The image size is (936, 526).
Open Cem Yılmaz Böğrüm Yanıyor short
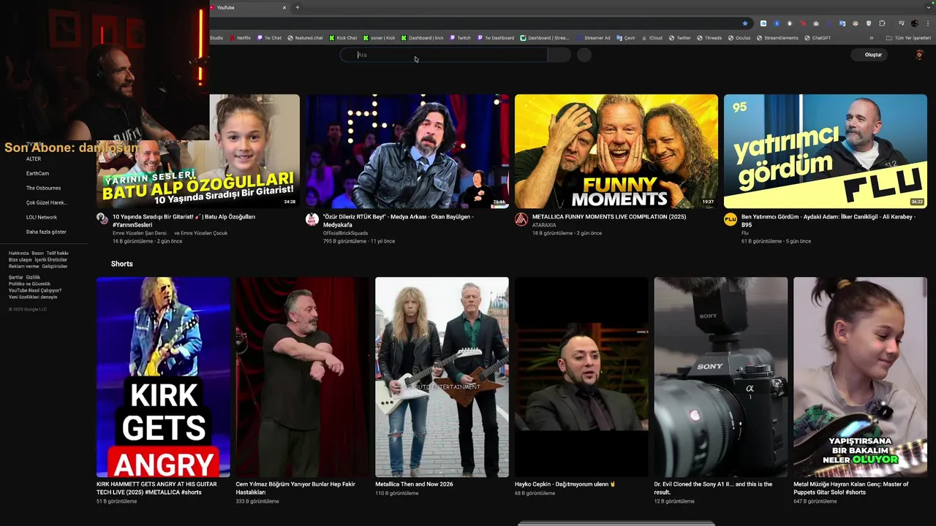pyautogui.click(x=303, y=377)
